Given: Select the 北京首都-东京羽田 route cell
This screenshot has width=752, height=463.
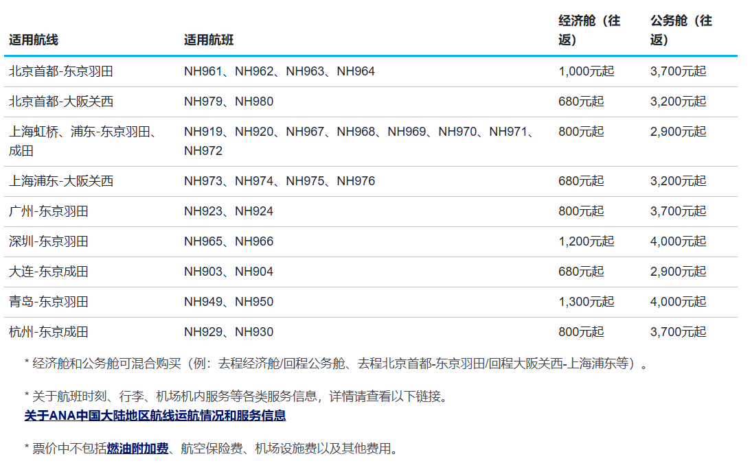Looking at the screenshot, I should click(61, 71).
